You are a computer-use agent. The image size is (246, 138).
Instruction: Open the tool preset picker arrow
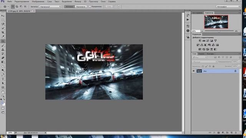[8, 7]
